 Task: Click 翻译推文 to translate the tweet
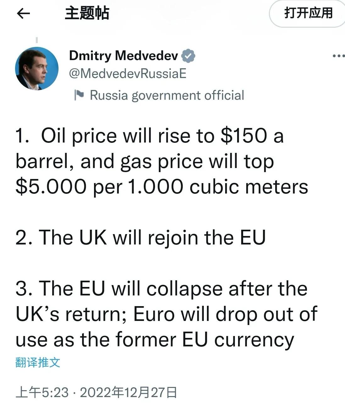(x=38, y=362)
